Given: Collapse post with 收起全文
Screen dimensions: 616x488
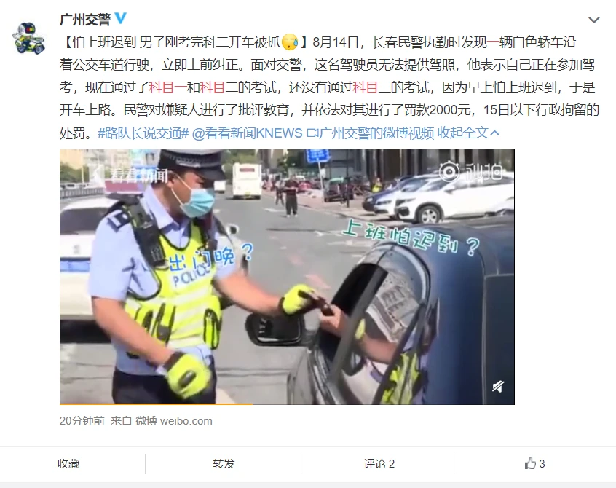Looking at the screenshot, I should click(x=468, y=133).
